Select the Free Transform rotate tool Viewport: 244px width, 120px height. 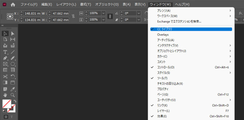tap(13, 77)
